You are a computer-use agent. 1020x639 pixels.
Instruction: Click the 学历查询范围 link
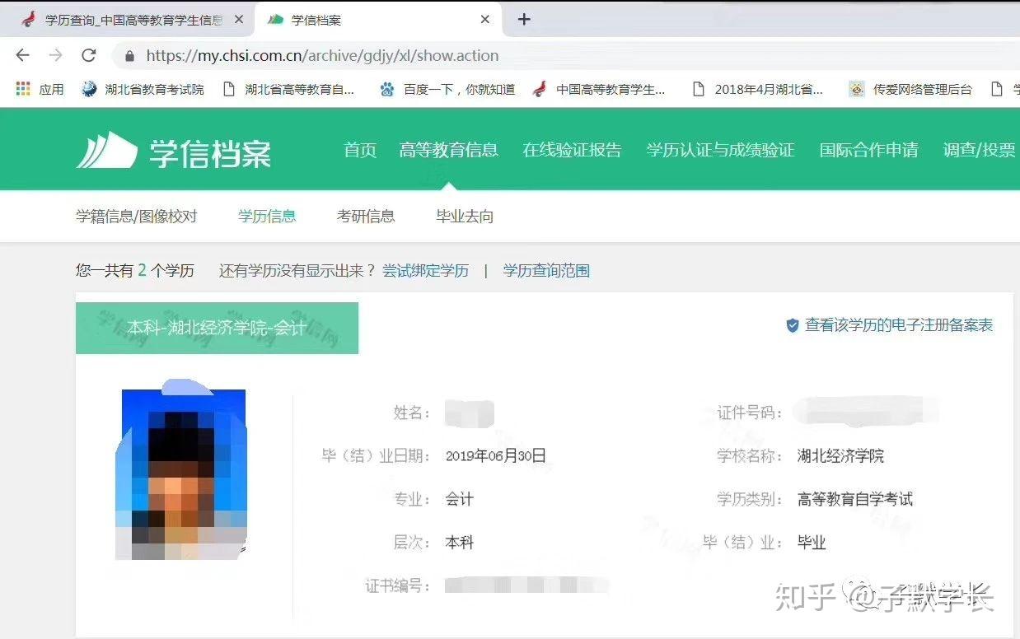[x=546, y=271]
